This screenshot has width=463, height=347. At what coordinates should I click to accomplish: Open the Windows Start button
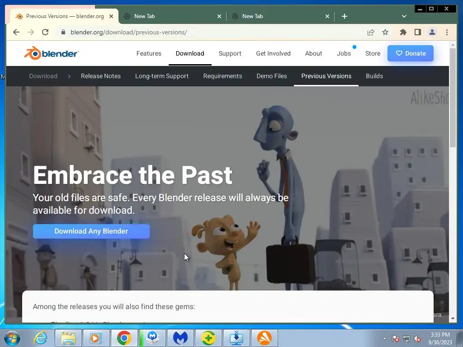tap(12, 338)
